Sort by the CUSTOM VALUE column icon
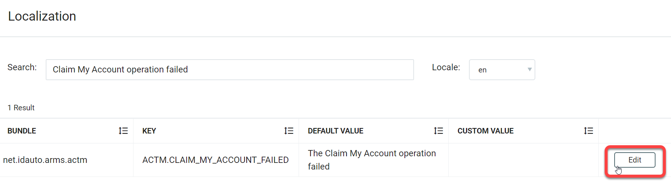 click(588, 131)
